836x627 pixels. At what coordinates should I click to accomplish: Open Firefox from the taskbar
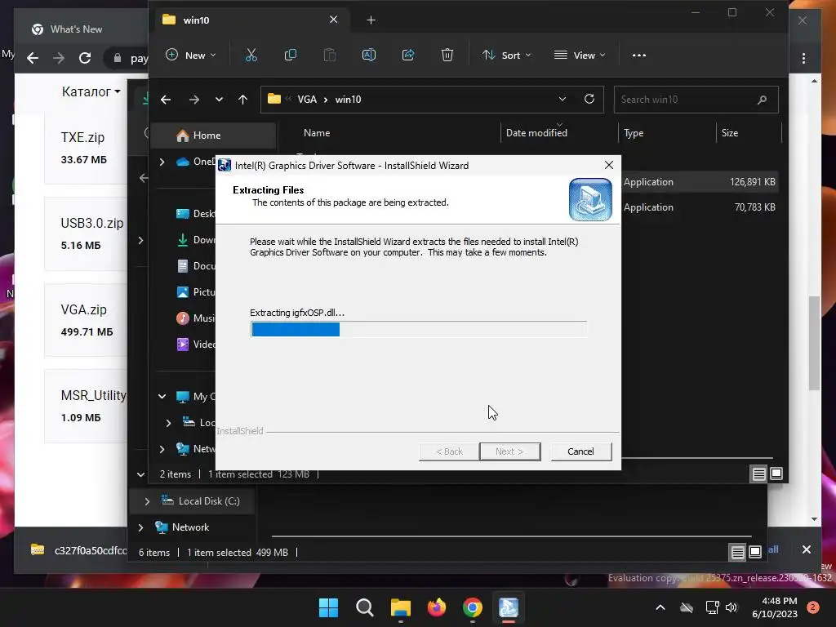[x=437, y=607]
